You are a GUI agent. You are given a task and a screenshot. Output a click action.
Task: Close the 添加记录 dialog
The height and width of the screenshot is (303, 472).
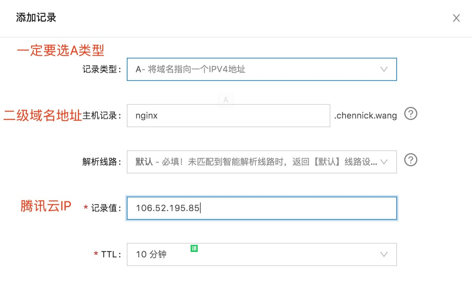point(456,18)
